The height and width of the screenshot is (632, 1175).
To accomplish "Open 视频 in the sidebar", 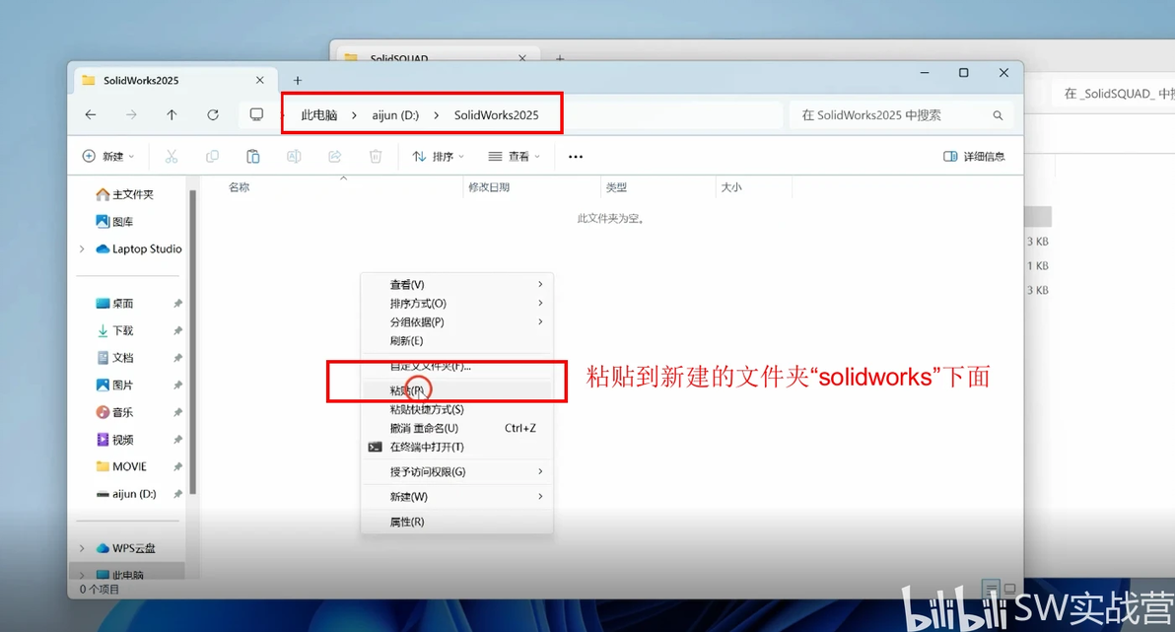I will tap(114, 440).
